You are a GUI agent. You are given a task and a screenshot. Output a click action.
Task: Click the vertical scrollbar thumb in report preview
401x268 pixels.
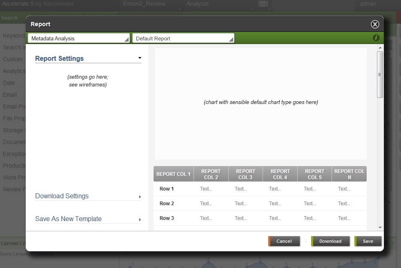(x=380, y=75)
